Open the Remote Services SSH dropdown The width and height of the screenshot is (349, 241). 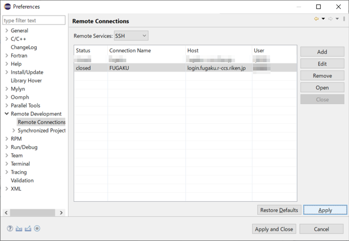coord(131,36)
